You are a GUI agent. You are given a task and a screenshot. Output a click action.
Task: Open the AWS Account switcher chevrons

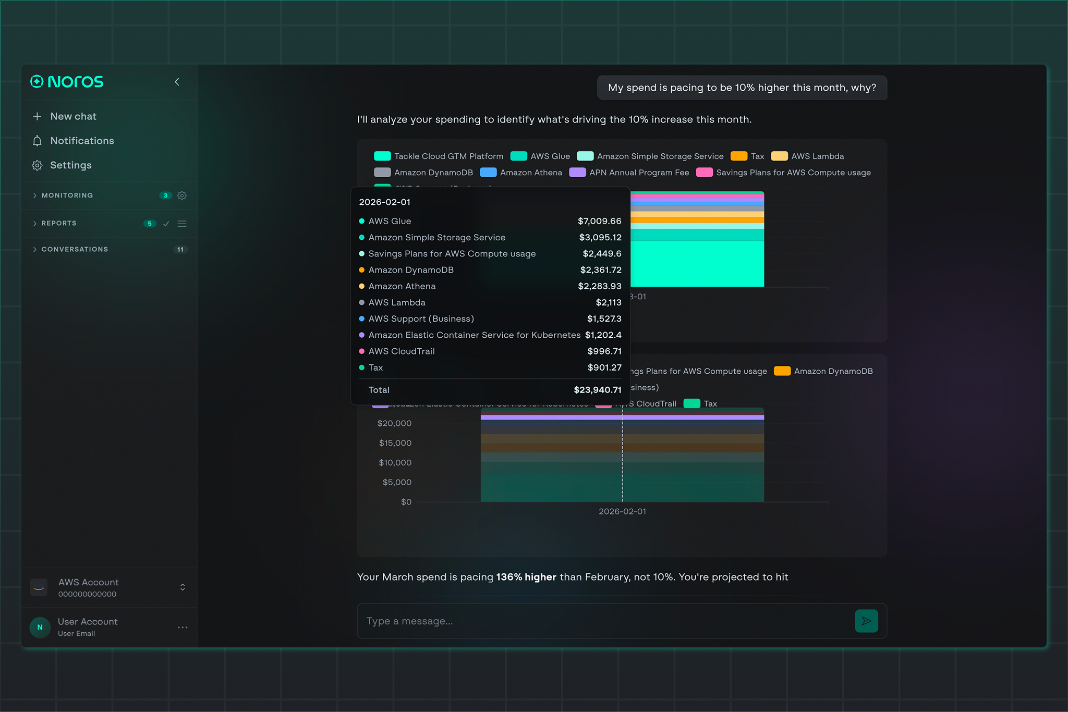click(183, 587)
